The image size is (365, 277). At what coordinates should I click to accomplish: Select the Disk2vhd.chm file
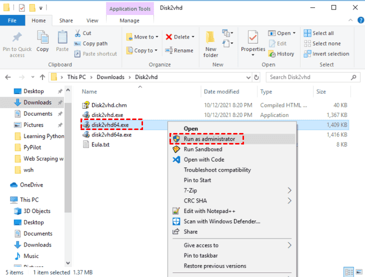tap(109, 105)
